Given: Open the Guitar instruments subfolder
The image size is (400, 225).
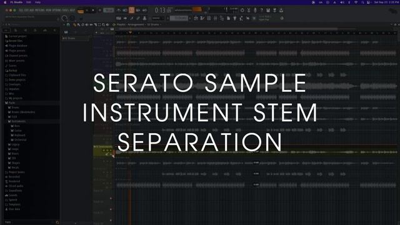Looking at the screenshot, I should pos(18,131).
